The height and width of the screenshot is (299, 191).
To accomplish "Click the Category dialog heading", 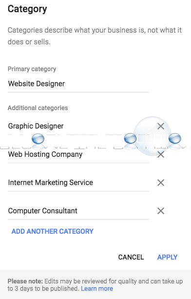I will point(27,9).
